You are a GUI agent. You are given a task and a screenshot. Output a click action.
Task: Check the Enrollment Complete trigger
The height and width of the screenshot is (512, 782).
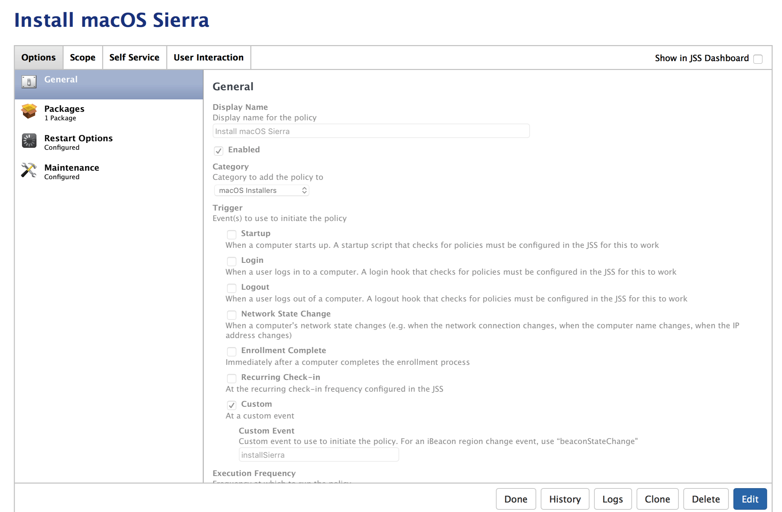(x=232, y=352)
